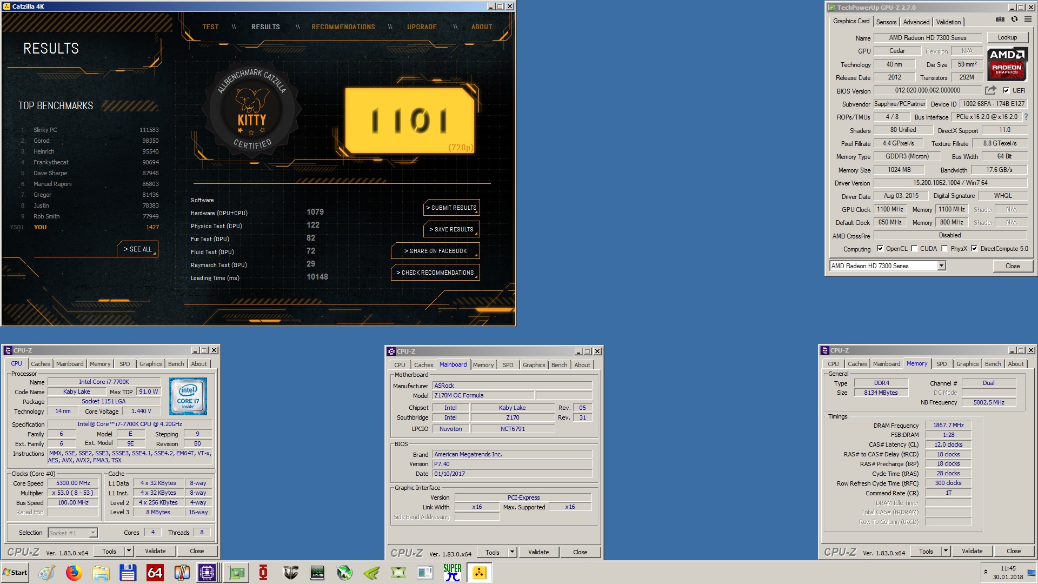Image resolution: width=1038 pixels, height=584 pixels.
Task: Expand Tools dropdown arrow in Mainboard CPU-Z window
Action: 512,552
